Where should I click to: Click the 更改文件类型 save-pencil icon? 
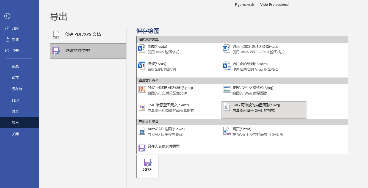click(x=56, y=51)
